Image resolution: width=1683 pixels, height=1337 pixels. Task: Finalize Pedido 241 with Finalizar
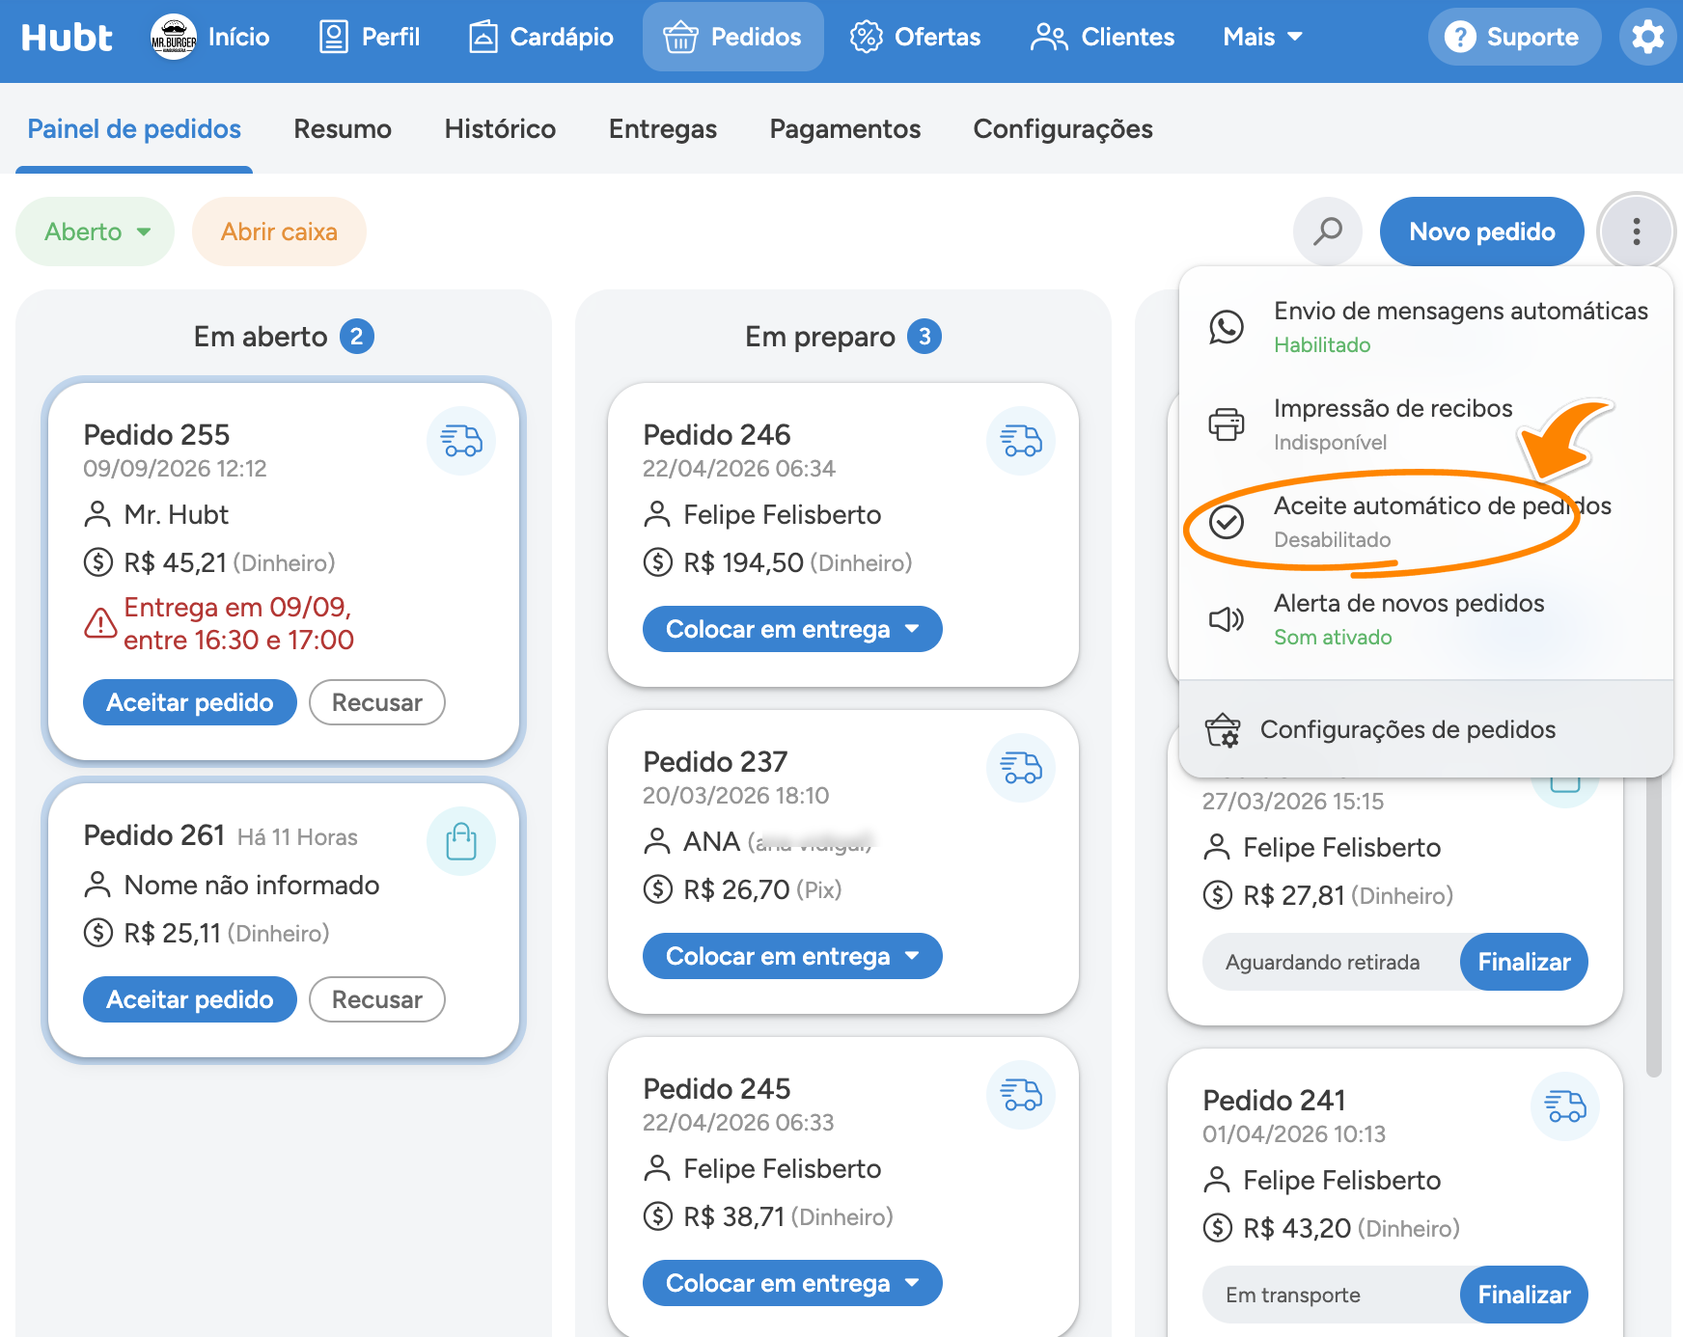point(1524,1295)
